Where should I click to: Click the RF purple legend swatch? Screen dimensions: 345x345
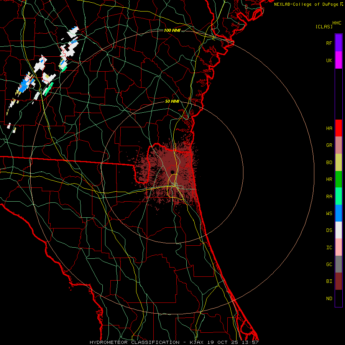pos(338,43)
